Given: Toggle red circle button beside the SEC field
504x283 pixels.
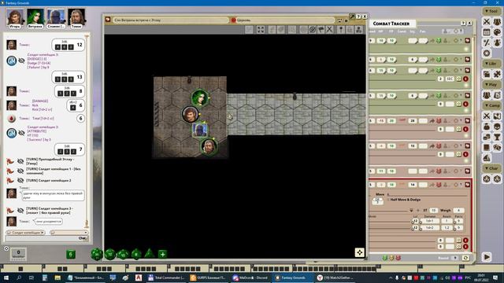Looking at the screenshot, I should point(465,79).
